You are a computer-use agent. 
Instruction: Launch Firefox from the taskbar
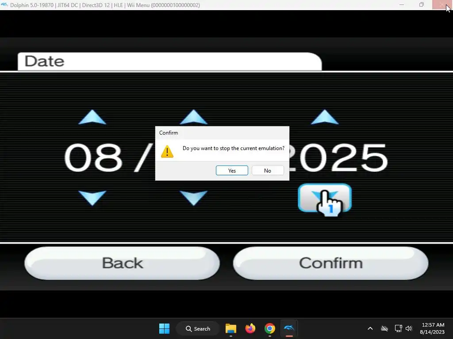[x=250, y=328]
